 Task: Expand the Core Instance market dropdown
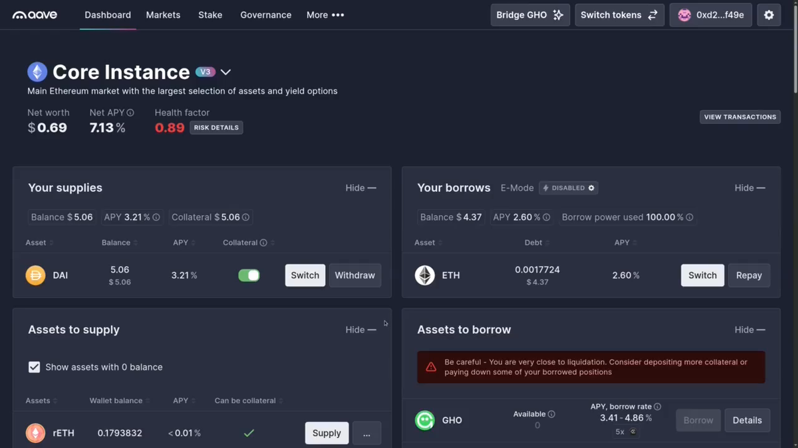point(226,72)
